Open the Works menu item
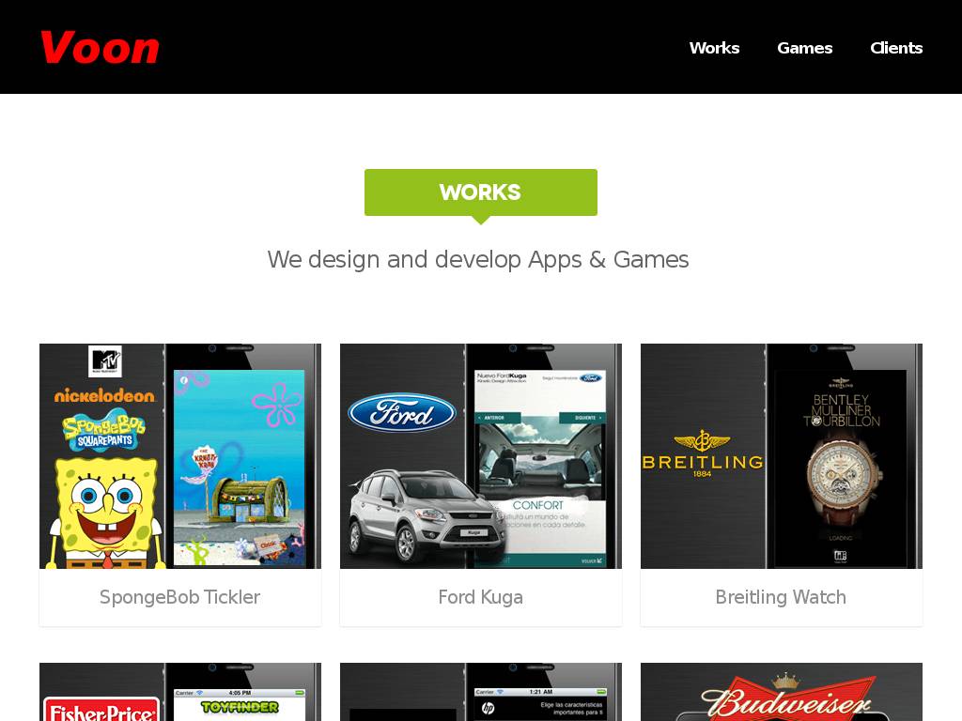 pos(714,48)
